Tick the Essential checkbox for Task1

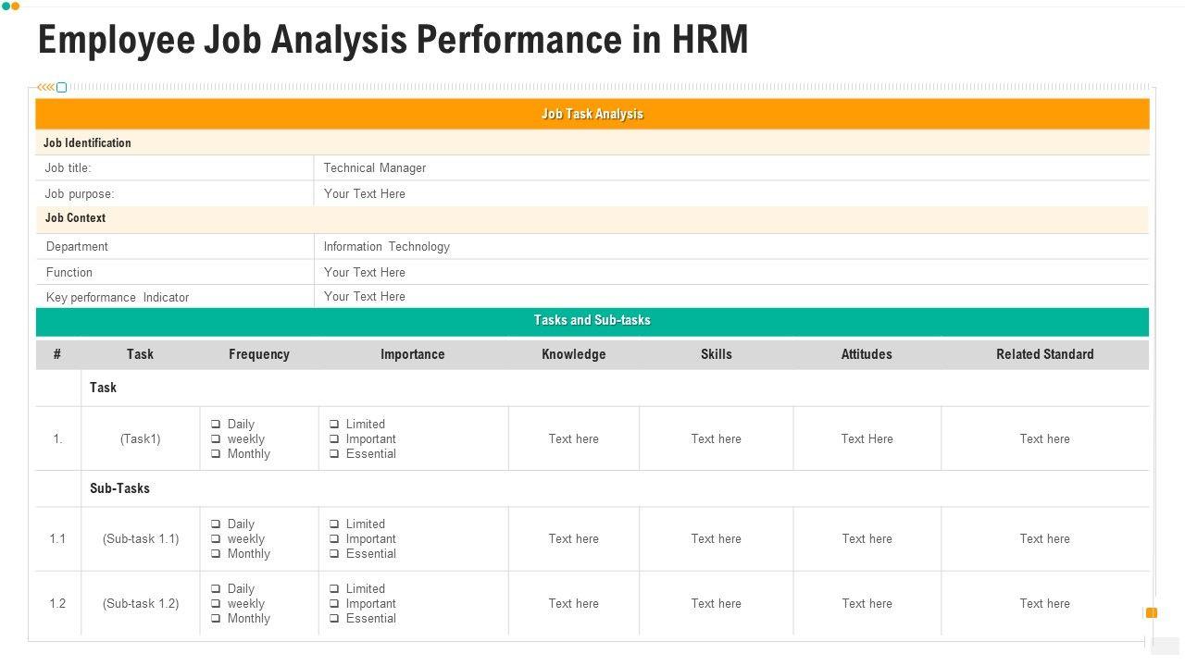click(x=334, y=454)
